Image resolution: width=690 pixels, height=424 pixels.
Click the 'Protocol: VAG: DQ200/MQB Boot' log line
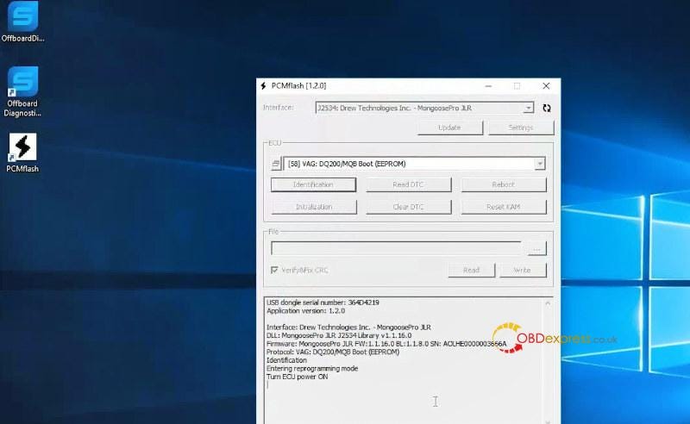pos(333,352)
